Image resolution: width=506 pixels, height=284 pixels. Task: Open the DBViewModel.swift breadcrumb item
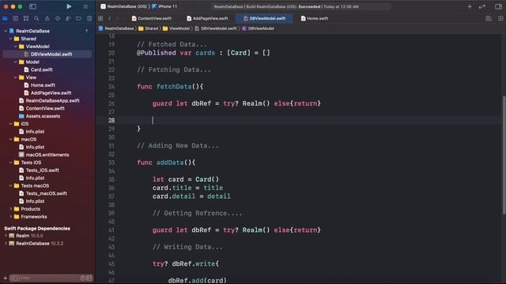tap(216, 28)
